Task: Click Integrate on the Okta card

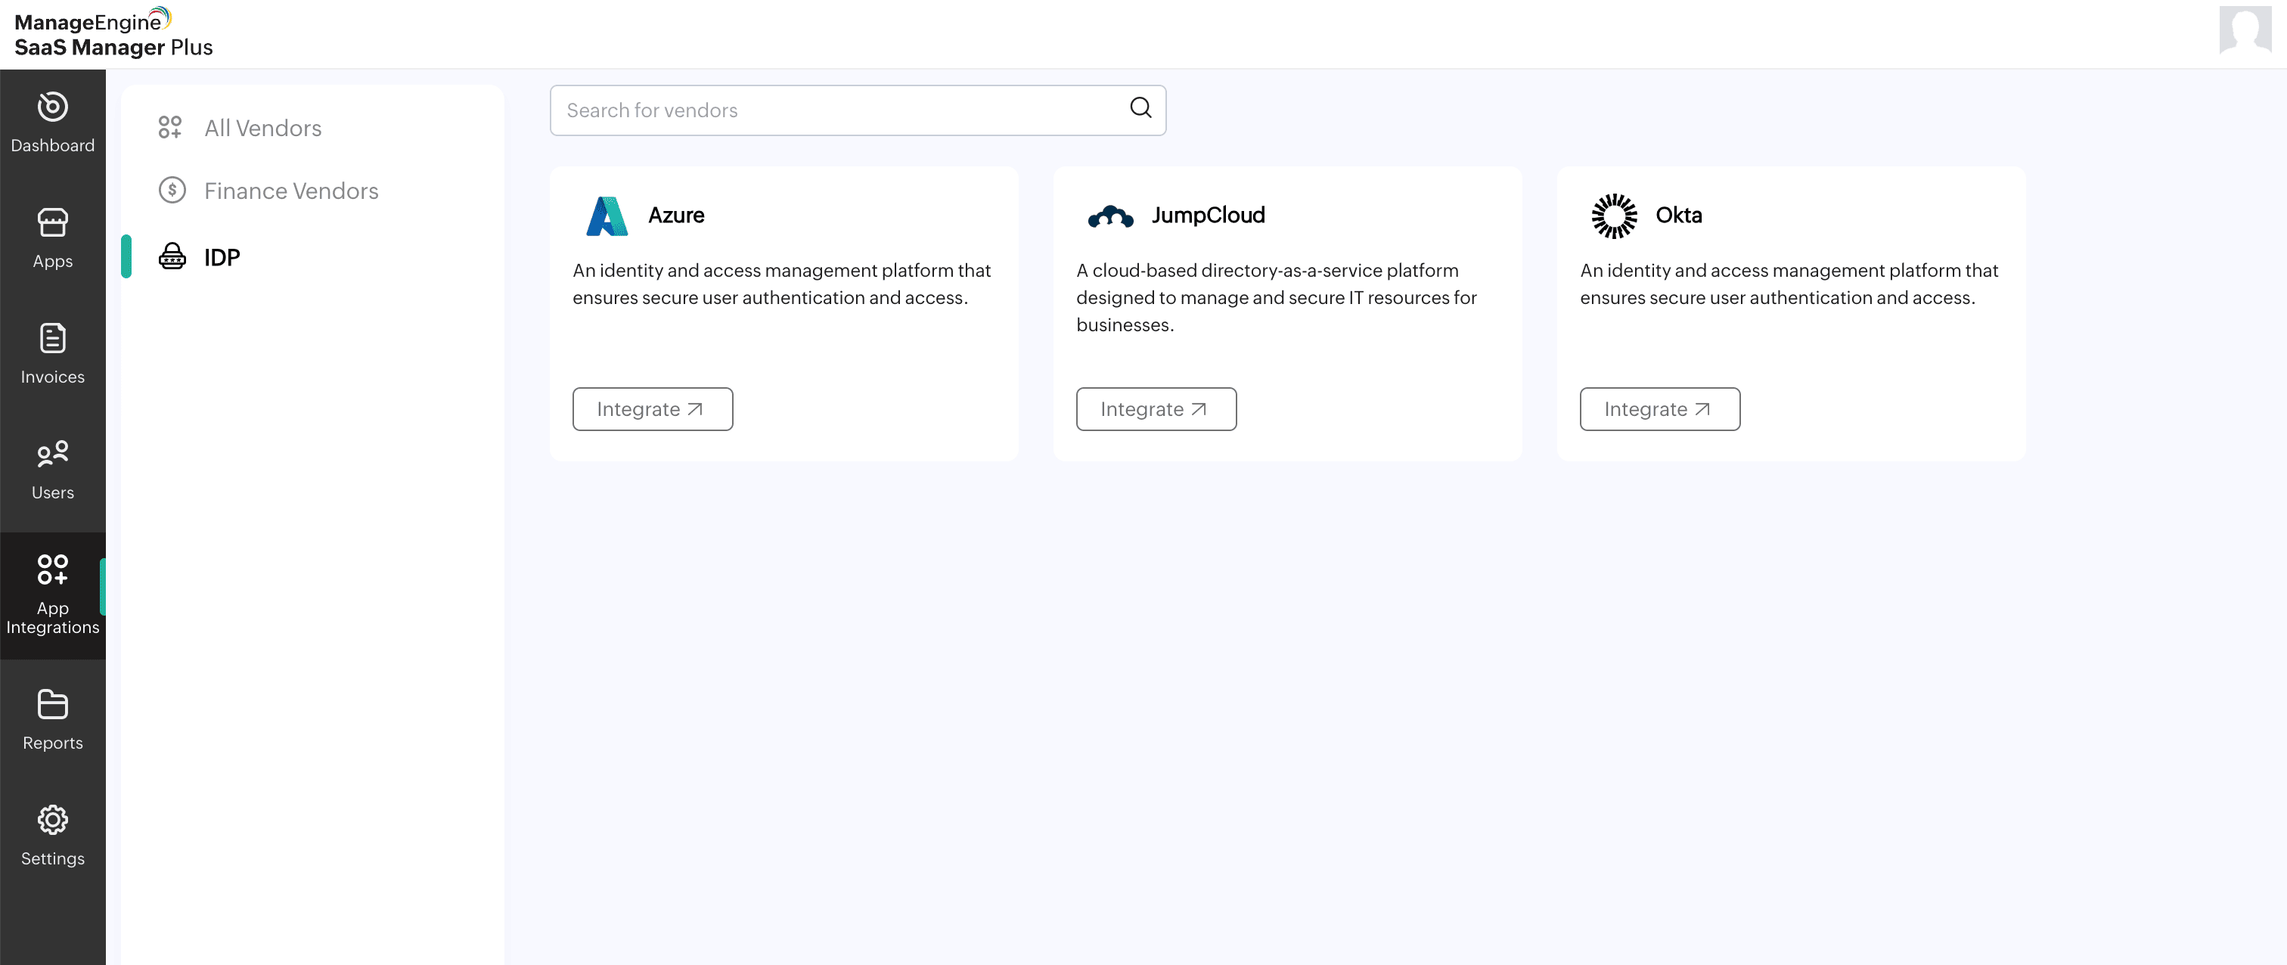Action: pos(1659,408)
